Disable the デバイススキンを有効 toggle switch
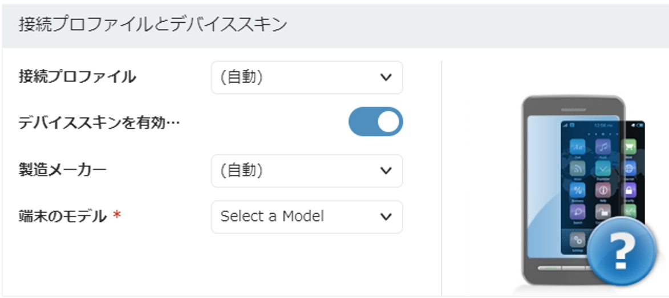The width and height of the screenshot is (669, 298). (x=376, y=123)
